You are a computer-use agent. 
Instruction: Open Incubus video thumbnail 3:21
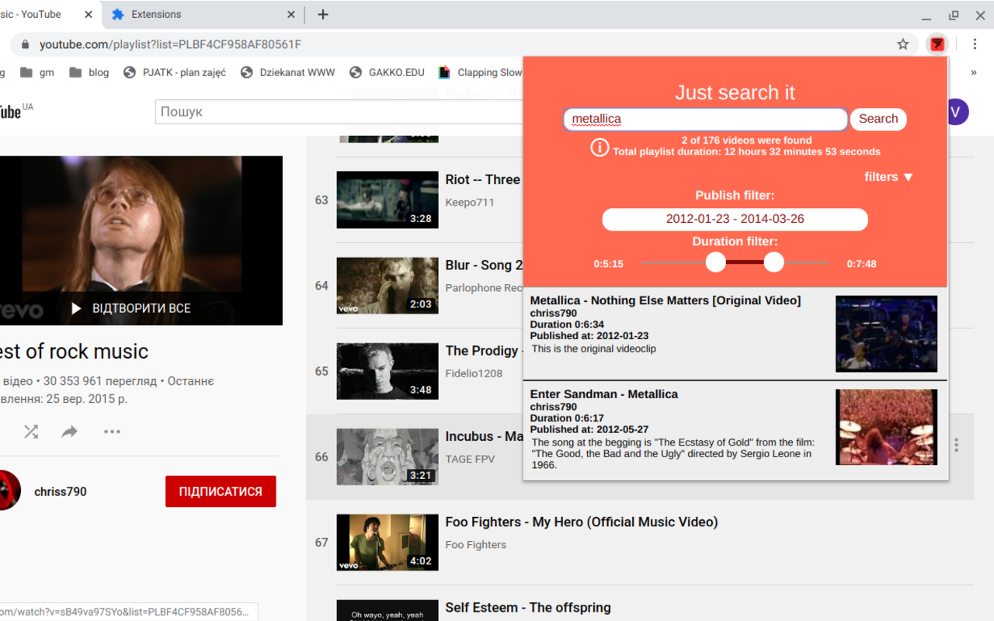tap(388, 456)
